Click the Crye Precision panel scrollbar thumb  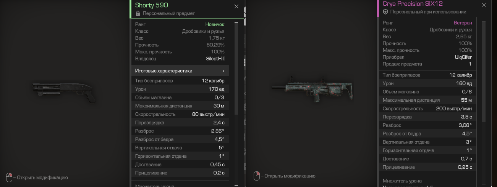click(x=484, y=72)
